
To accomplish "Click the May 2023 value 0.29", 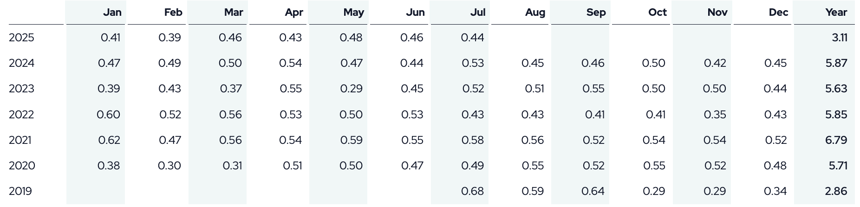I will tap(351, 89).
